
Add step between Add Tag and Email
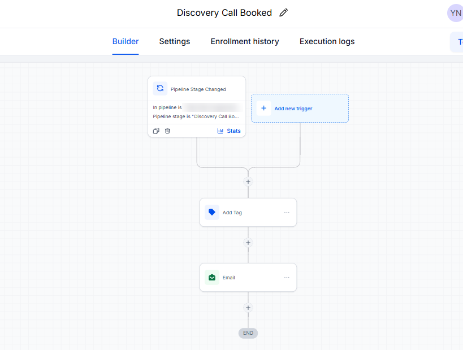tap(248, 243)
